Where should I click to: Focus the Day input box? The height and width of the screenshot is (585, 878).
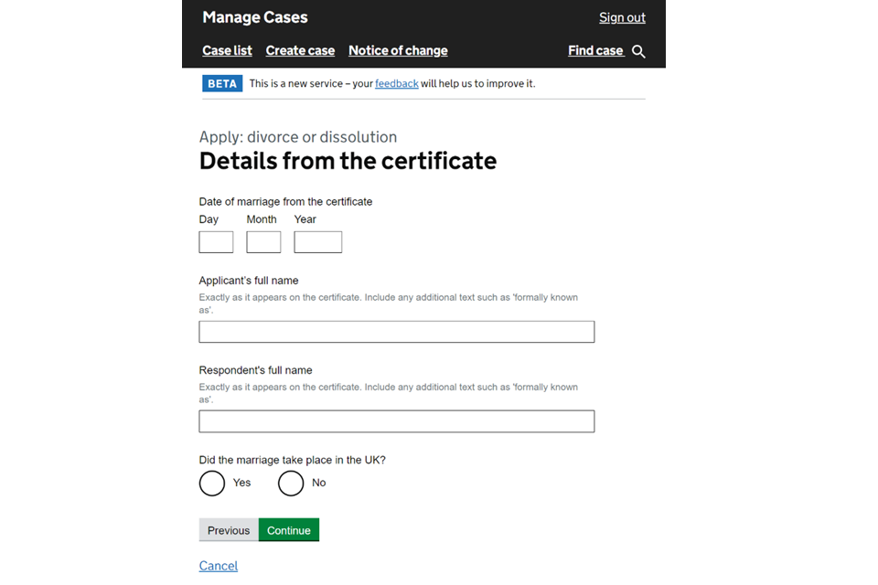(x=216, y=242)
